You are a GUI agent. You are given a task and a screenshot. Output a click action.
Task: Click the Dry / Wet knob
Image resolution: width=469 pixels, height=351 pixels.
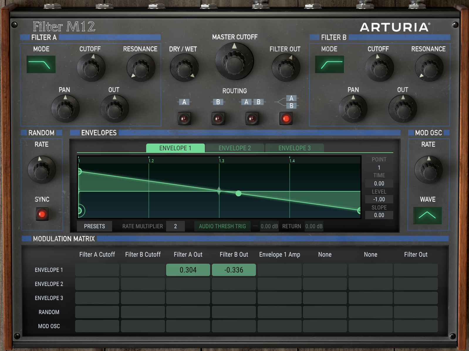click(184, 68)
